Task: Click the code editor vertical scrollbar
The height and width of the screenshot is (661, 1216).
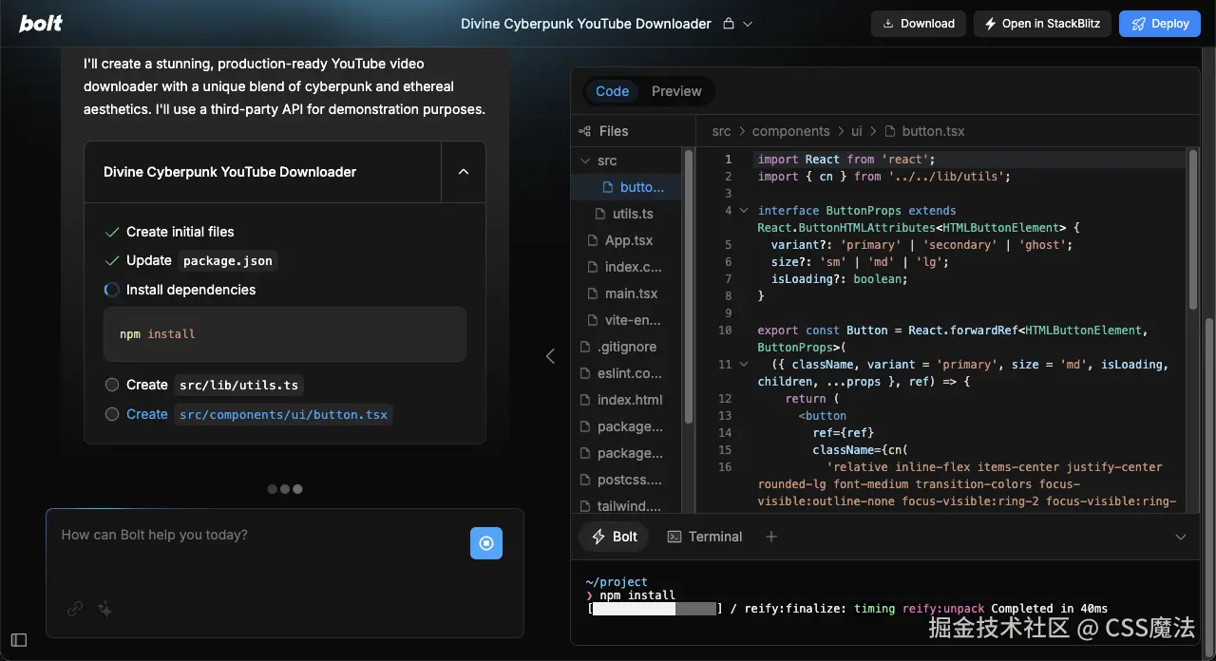Action: click(x=1193, y=228)
